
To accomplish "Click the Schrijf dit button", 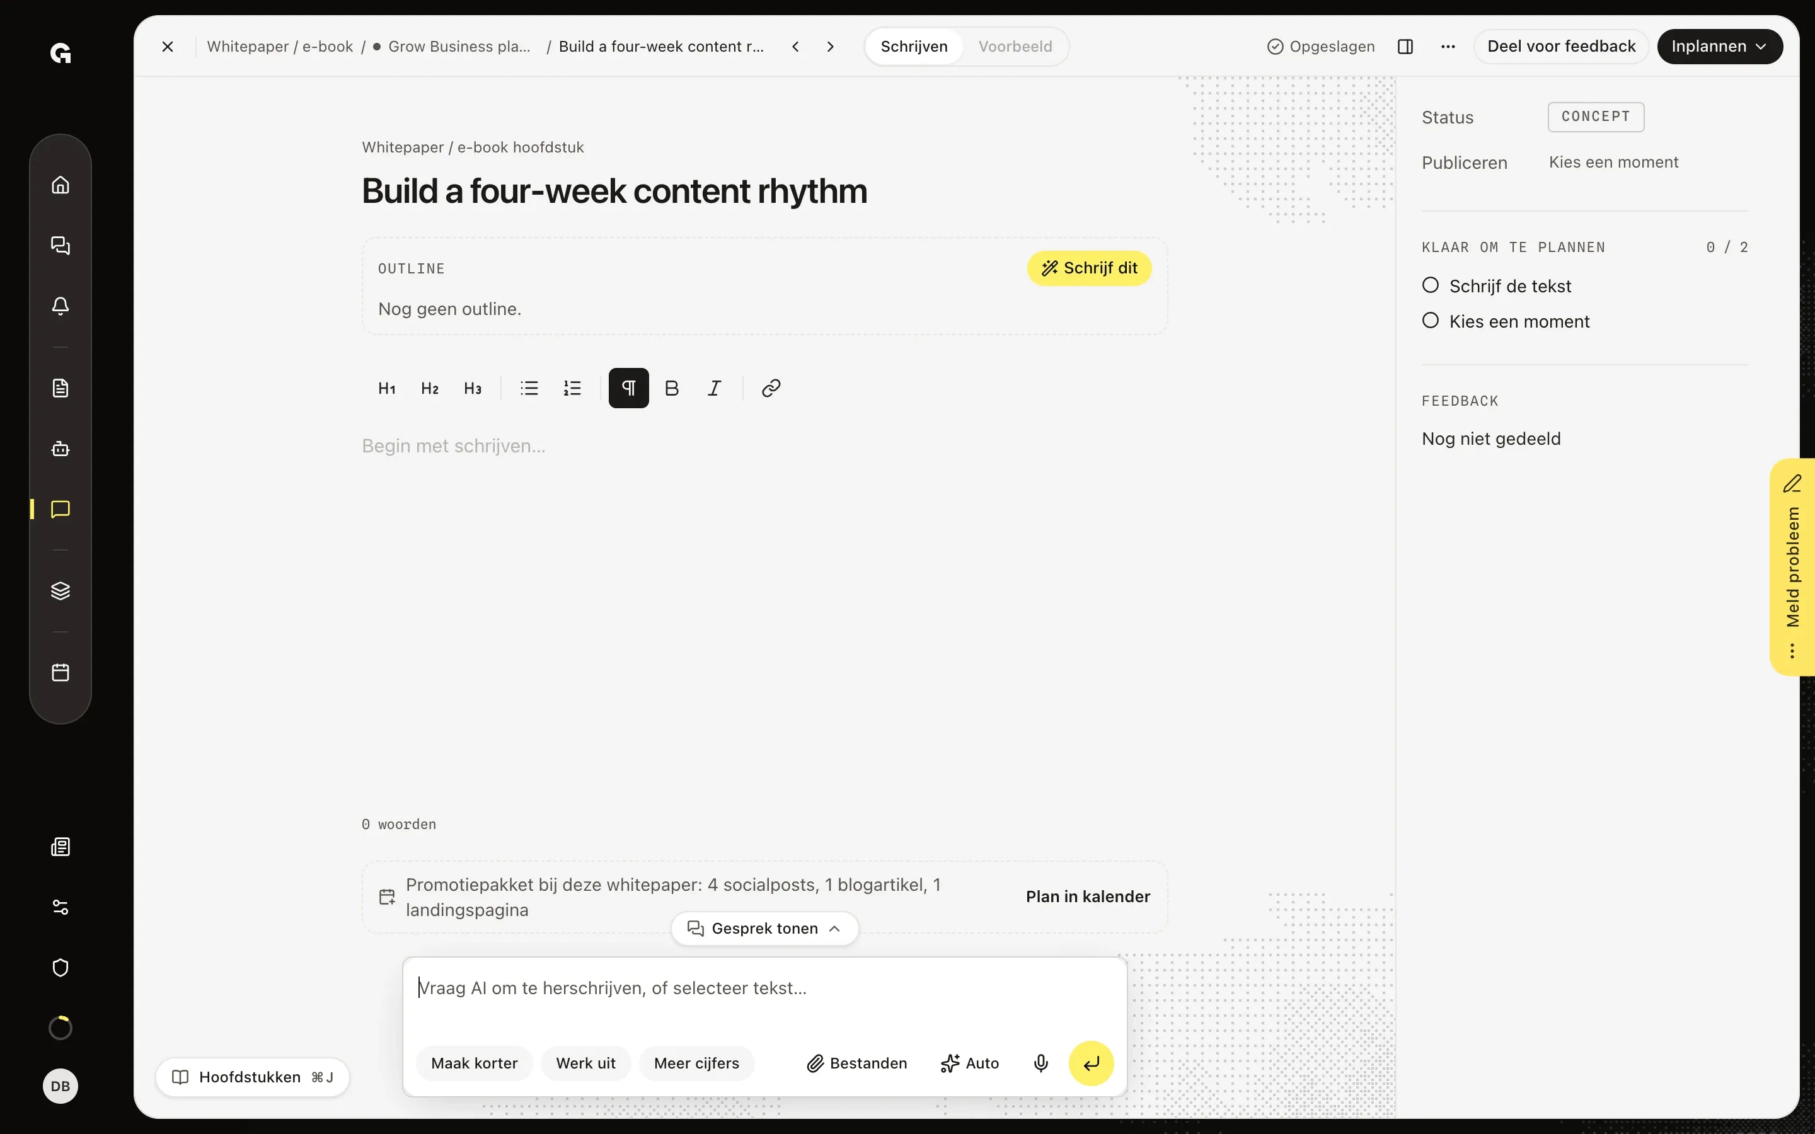I will (x=1089, y=268).
